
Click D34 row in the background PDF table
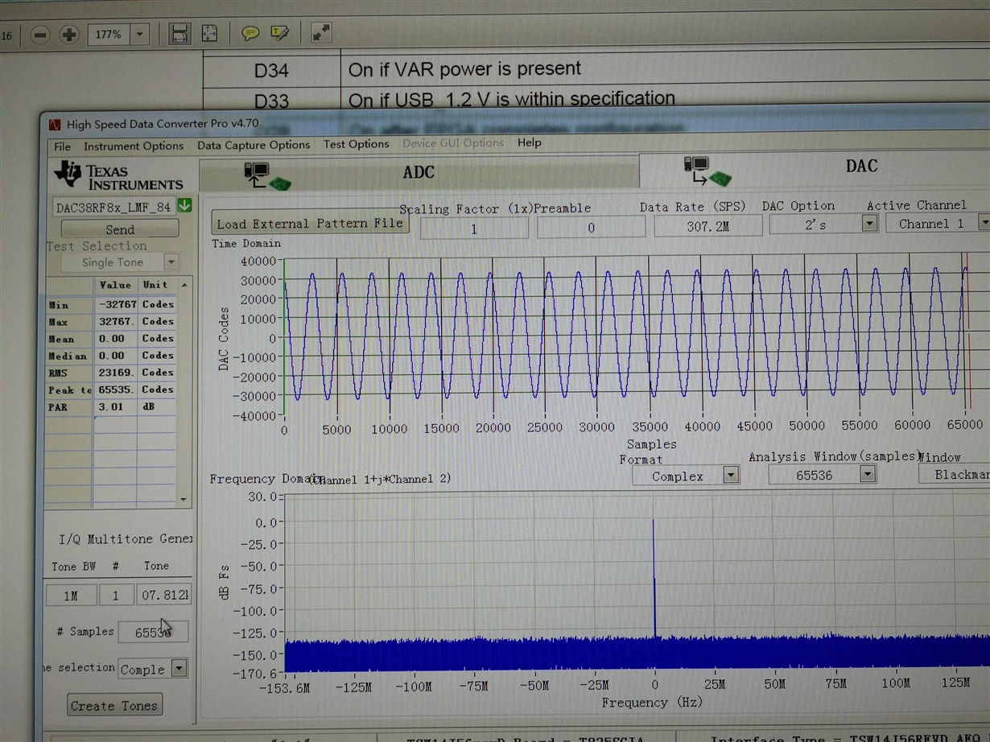596,70
